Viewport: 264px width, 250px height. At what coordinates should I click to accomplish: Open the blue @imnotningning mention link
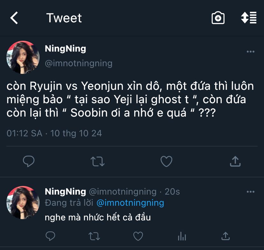pyautogui.click(x=130, y=203)
